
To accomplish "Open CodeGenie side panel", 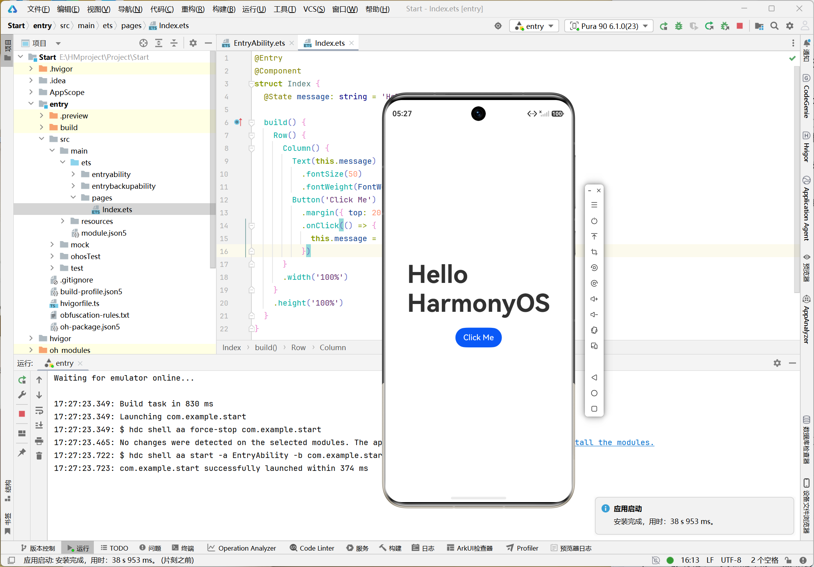I will [x=807, y=96].
